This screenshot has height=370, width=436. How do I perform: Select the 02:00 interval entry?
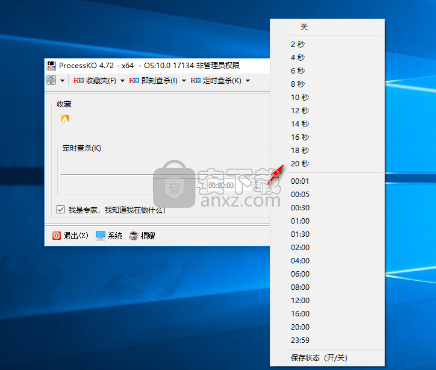327,248
